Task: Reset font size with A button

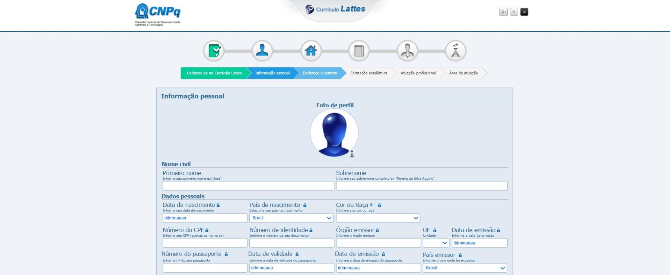Action: point(514,12)
